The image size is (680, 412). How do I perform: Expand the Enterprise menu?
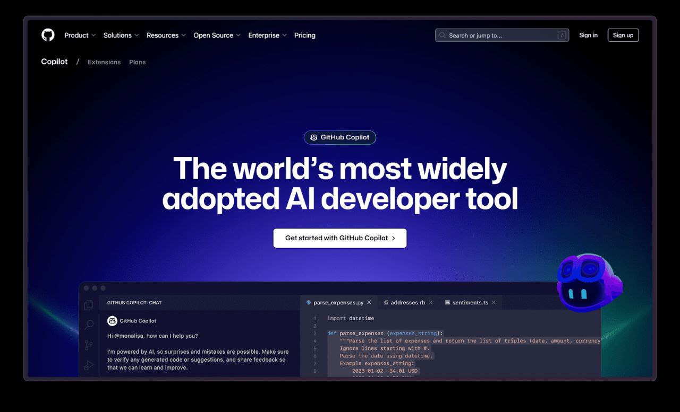pyautogui.click(x=268, y=36)
